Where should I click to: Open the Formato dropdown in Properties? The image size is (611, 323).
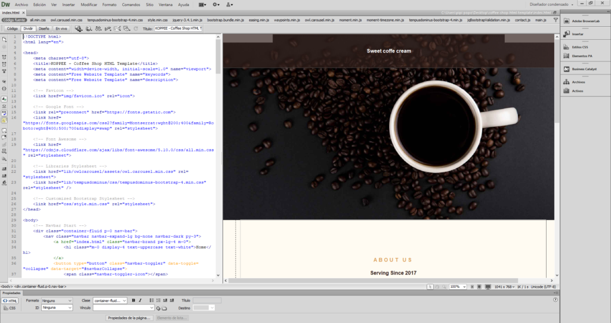tap(57, 300)
